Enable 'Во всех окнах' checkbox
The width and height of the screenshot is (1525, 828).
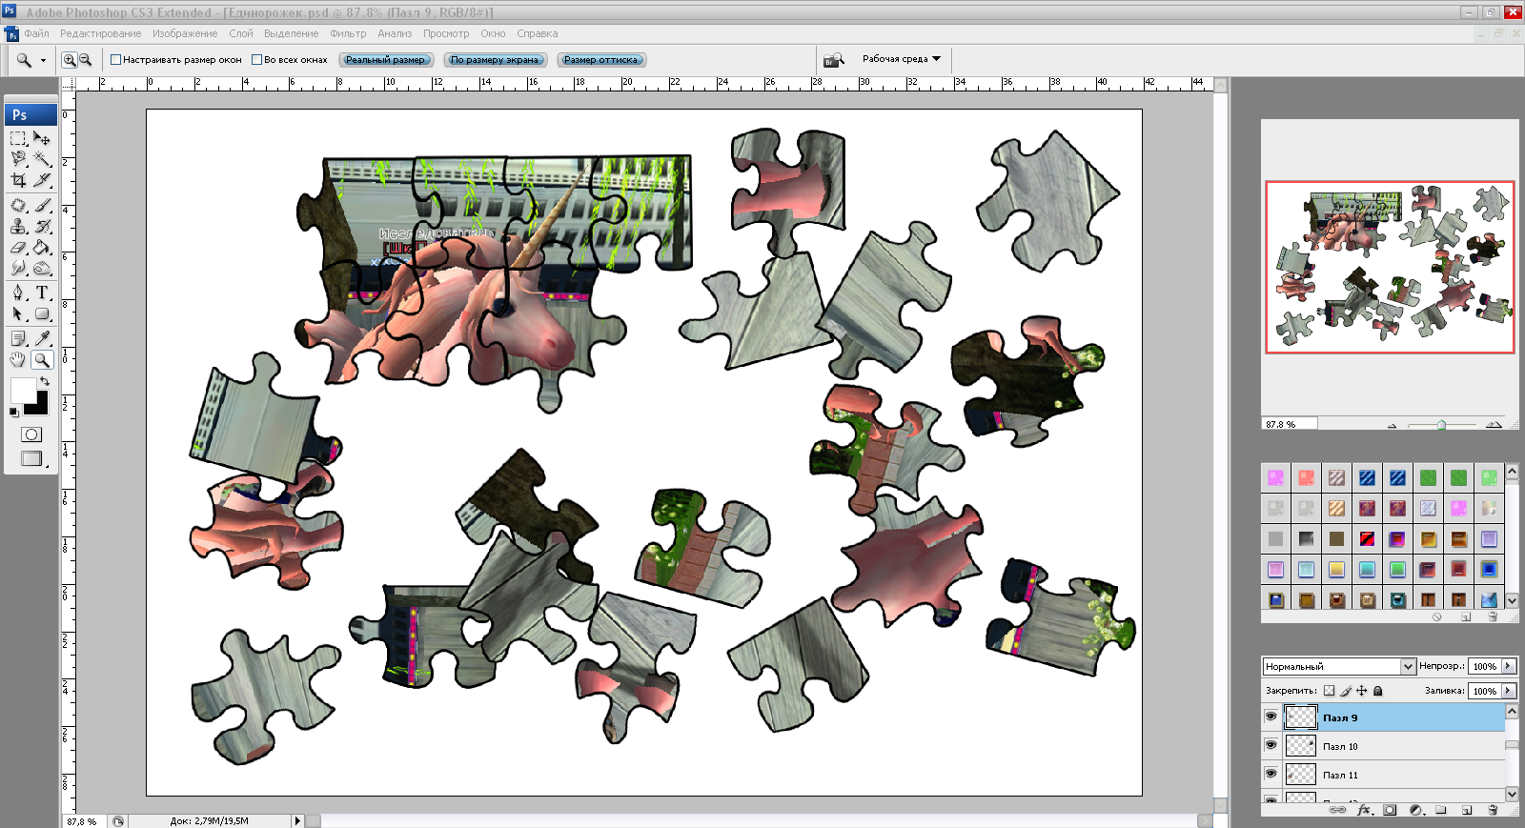click(x=256, y=59)
